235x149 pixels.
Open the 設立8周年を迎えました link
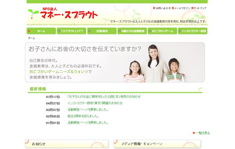(x=83, y=116)
